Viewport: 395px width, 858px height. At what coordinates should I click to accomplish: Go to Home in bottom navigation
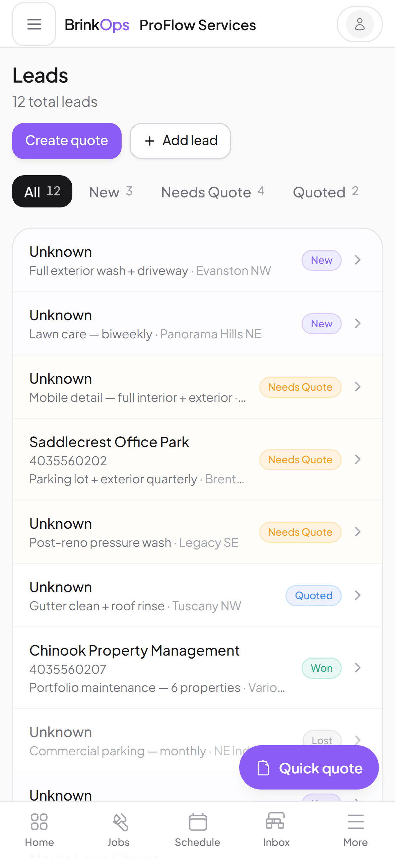[x=40, y=830]
